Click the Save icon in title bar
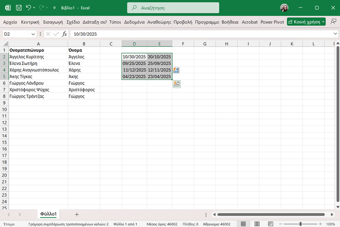The height and width of the screenshot is (227, 340). coord(19,8)
